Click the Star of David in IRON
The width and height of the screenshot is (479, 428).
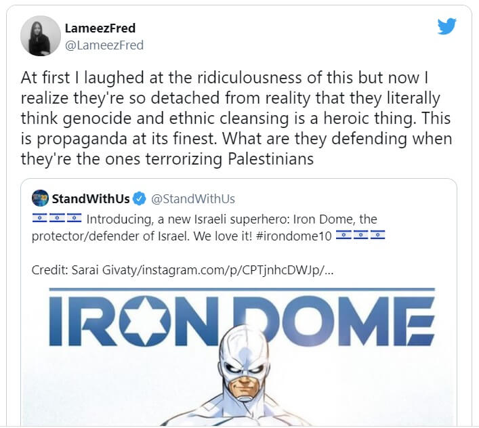pyautogui.click(x=145, y=320)
